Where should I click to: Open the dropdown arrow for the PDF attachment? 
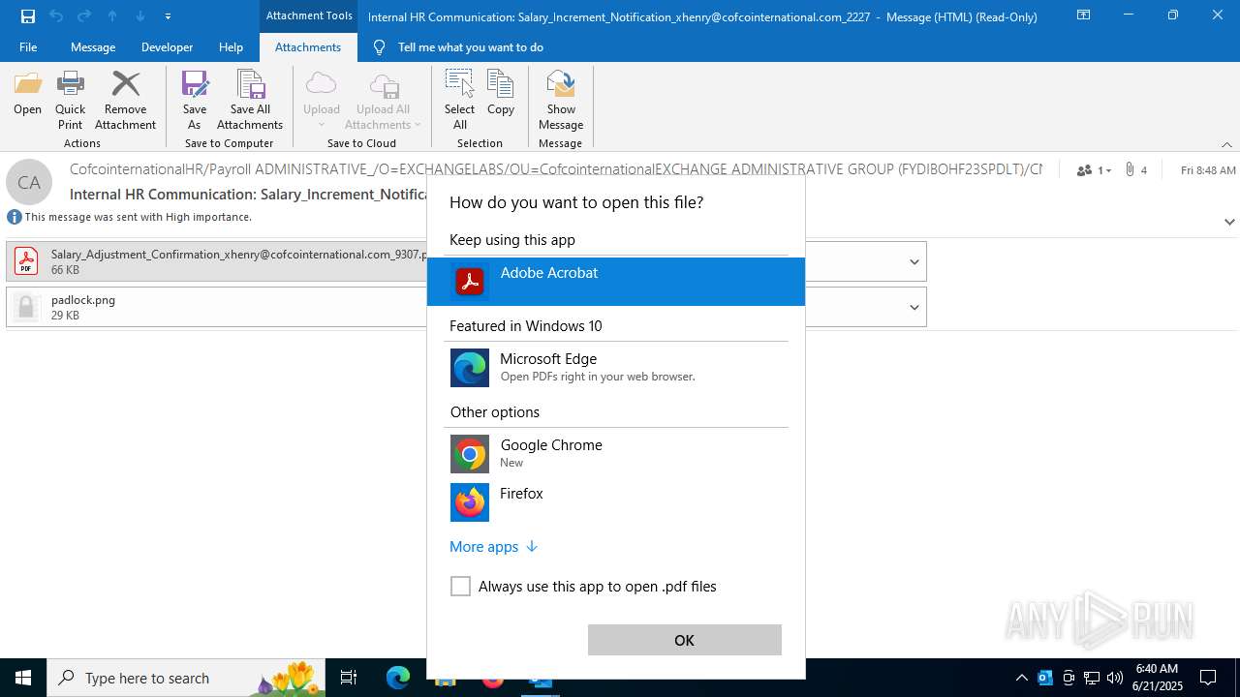click(x=914, y=261)
